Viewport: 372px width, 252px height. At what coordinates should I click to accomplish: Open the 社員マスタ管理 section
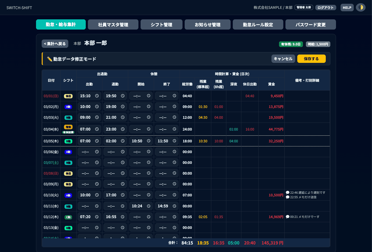113,24
